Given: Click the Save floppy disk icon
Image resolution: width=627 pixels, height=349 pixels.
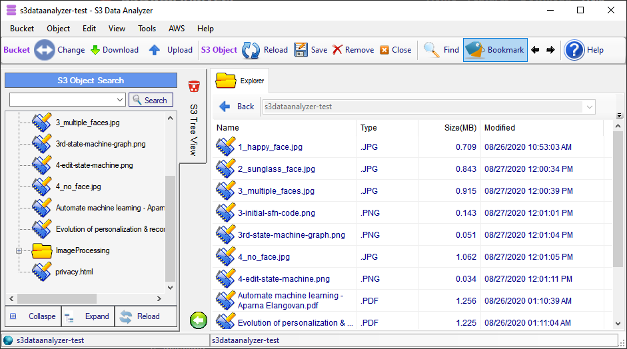Looking at the screenshot, I should [x=301, y=50].
